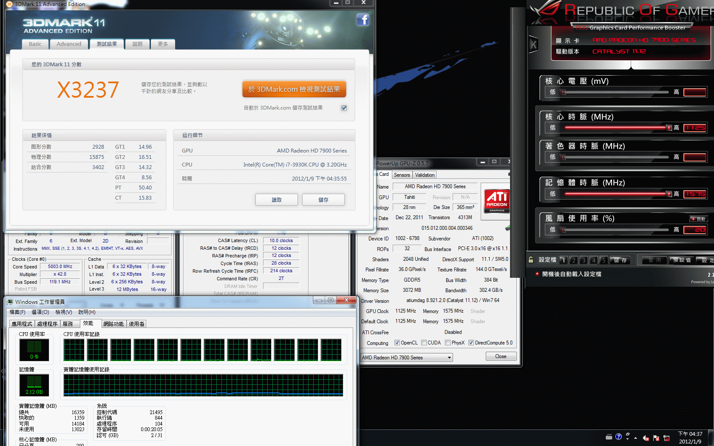Open the 檔案(F) menu in Task Manager

point(17,312)
